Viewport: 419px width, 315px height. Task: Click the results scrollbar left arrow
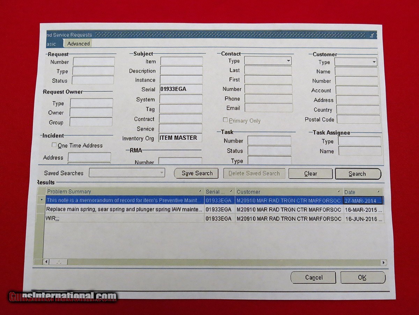tap(47, 262)
